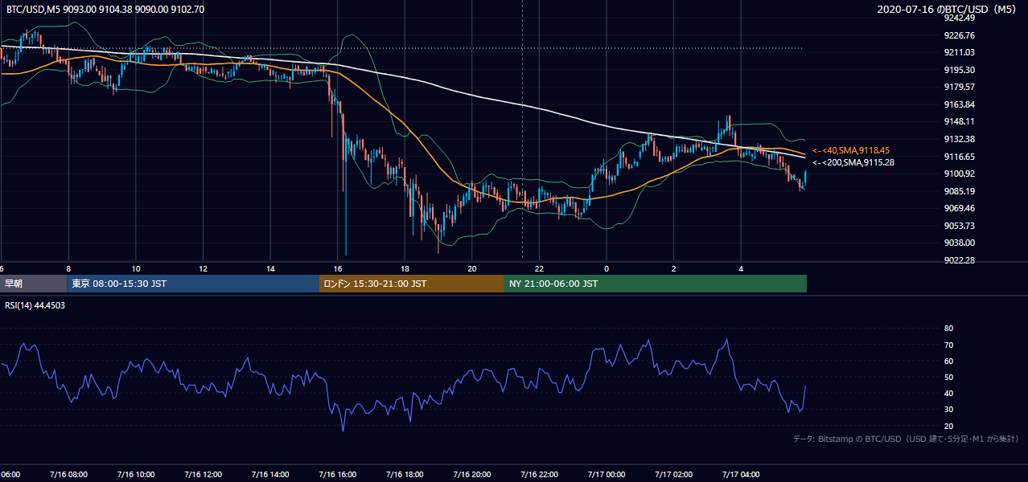This screenshot has height=482, width=1028.
Task: Click price axis label 9116.65
Action: tap(959, 157)
